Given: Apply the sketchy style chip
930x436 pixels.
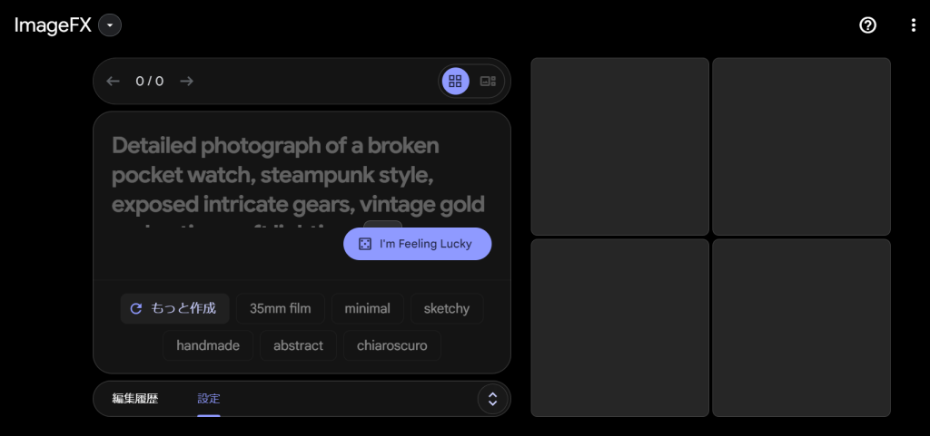Looking at the screenshot, I should click(446, 308).
